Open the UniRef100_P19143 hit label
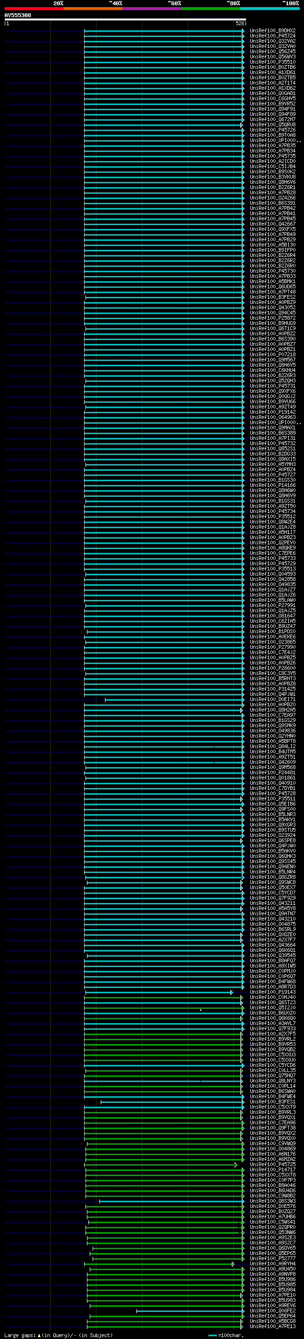 (272, 992)
